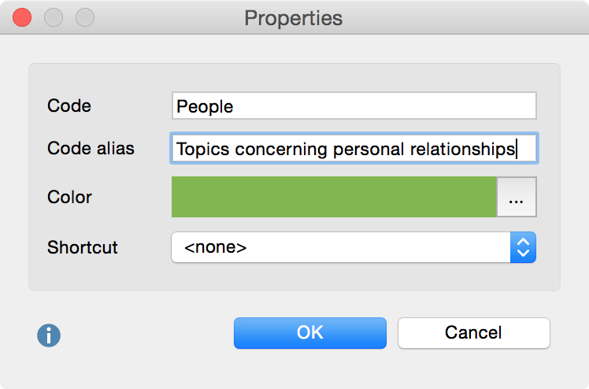
Task: Click the green color swatch
Action: point(334,197)
